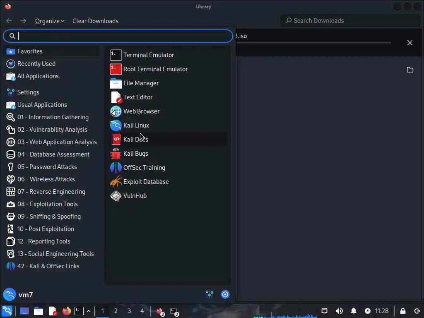Launch Text Editor from favorites list
This screenshot has height=318, width=424.
[168, 97]
